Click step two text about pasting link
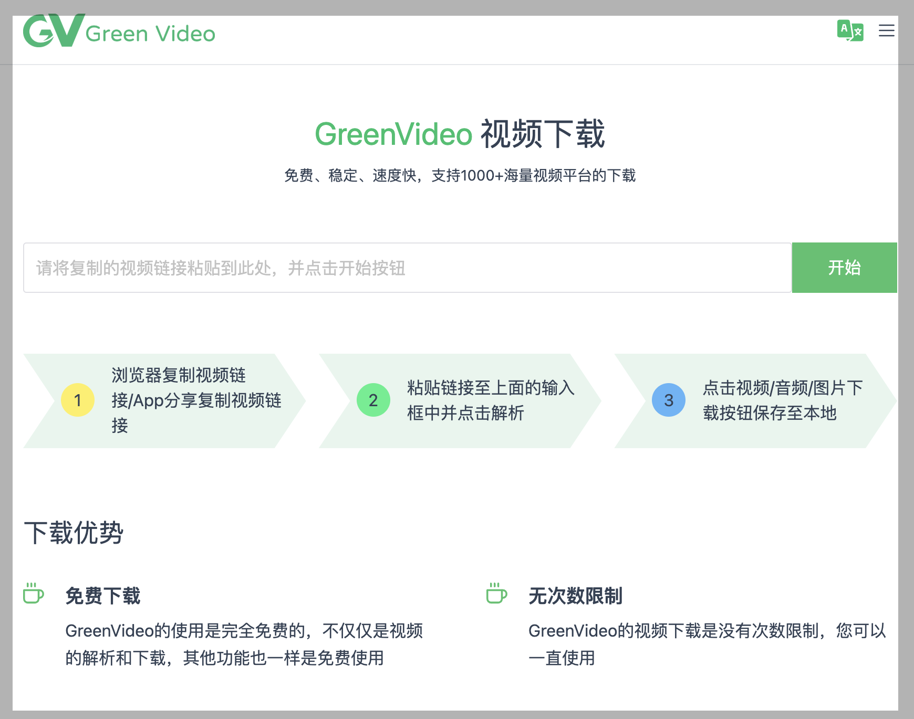Screen dimensions: 914x719 [x=490, y=400]
